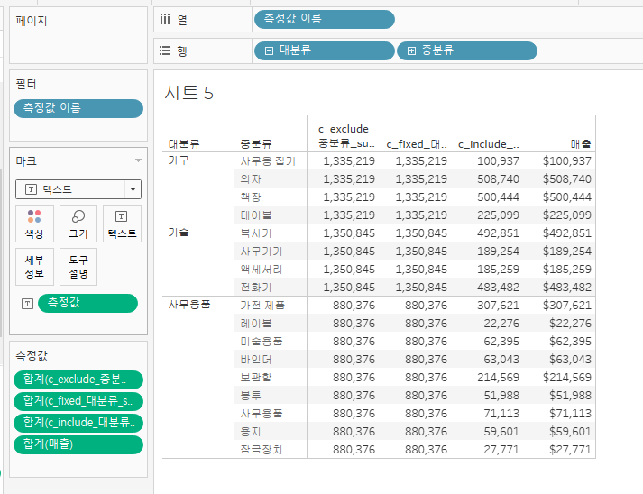This screenshot has width=643, height=494.
Task: Click the text icon beside 측정값 pill
Action: [x=27, y=304]
